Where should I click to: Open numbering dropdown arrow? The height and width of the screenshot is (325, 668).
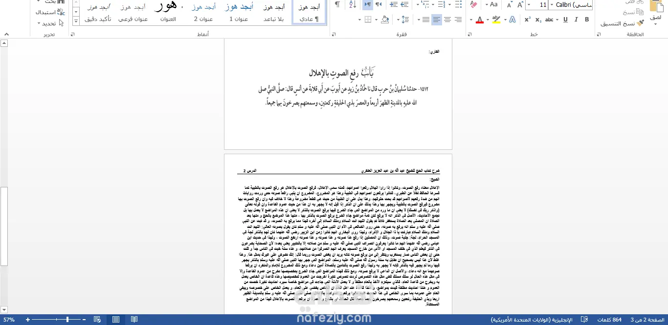point(433,5)
